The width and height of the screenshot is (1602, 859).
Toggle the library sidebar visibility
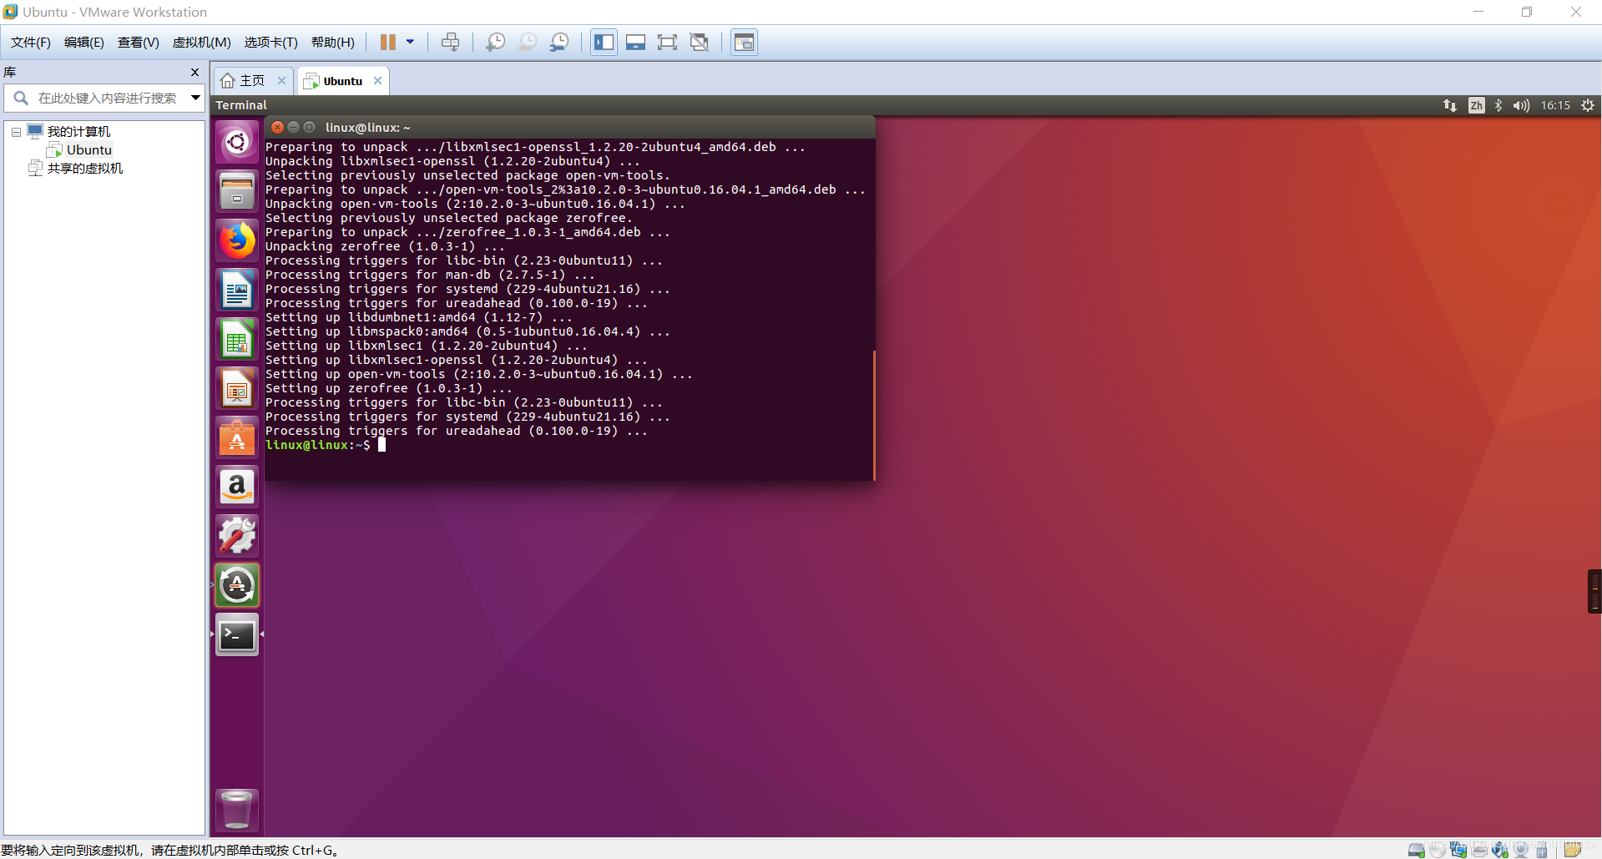tap(604, 42)
